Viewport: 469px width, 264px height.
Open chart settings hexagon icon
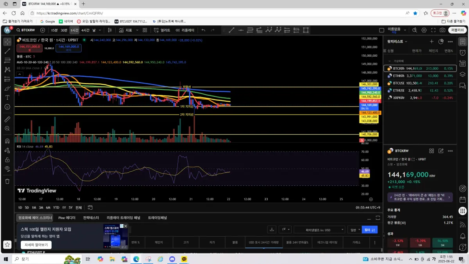[424, 30]
